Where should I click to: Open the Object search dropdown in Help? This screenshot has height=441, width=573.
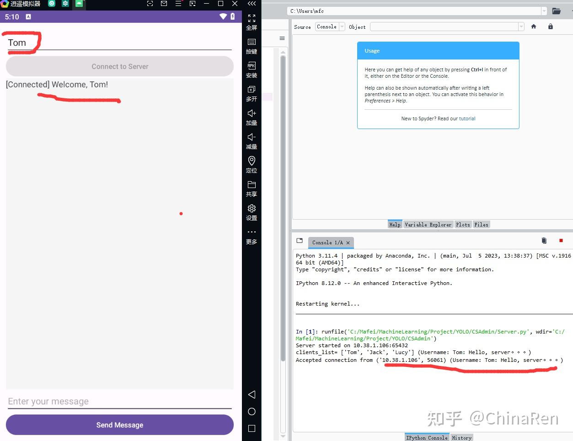(x=521, y=27)
